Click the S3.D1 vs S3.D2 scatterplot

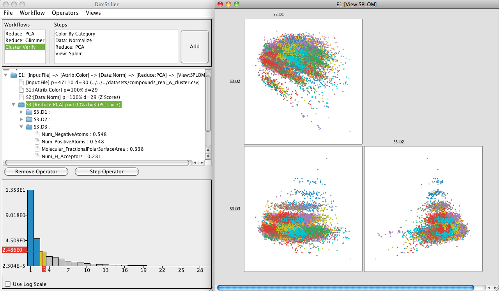[303, 81]
